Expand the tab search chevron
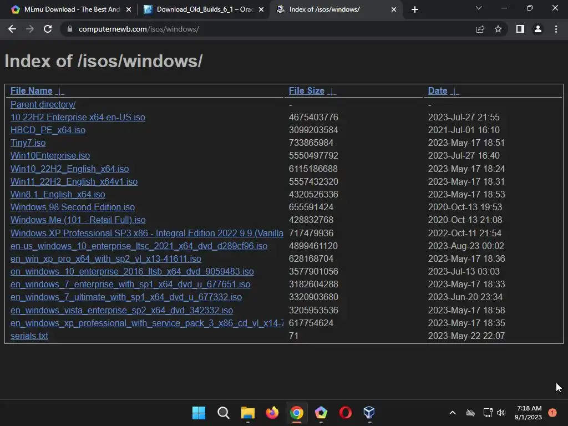Image resolution: width=568 pixels, height=426 pixels. click(x=479, y=8)
